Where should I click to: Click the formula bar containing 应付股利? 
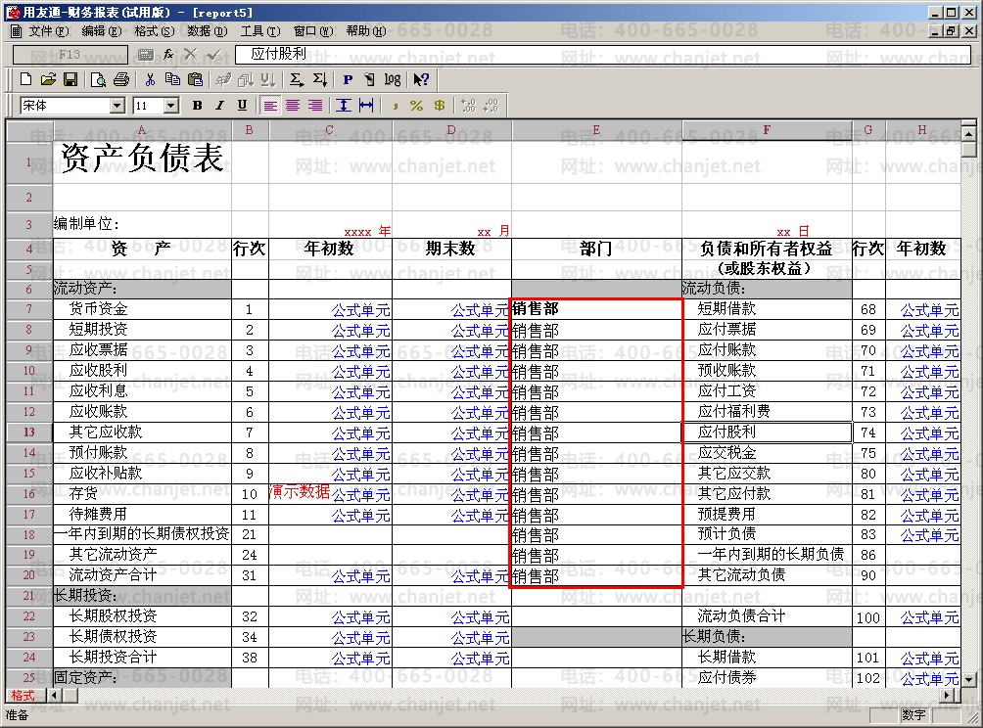(x=603, y=55)
